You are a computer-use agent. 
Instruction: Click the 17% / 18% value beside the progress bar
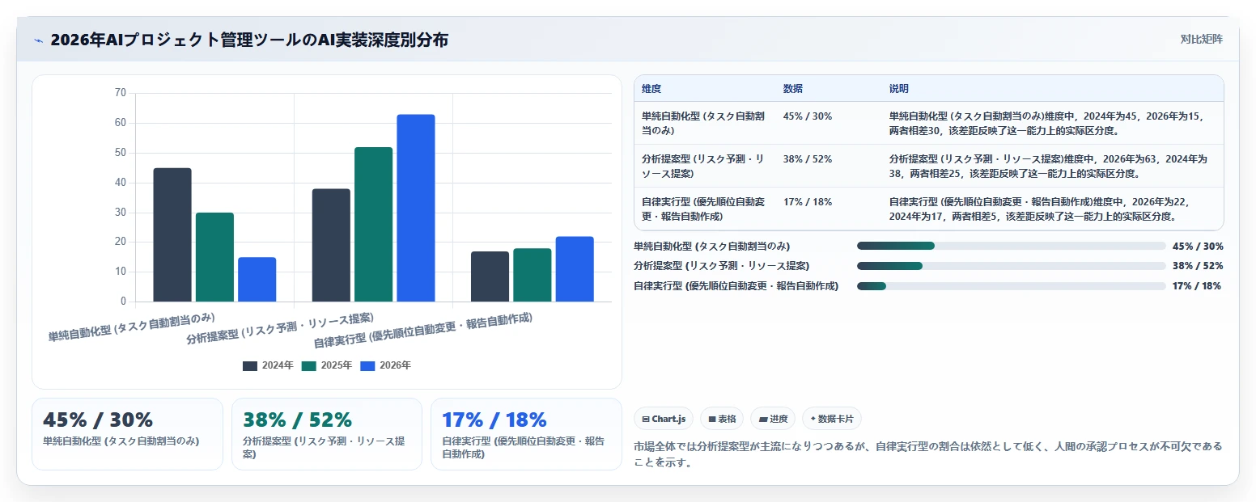(1196, 286)
